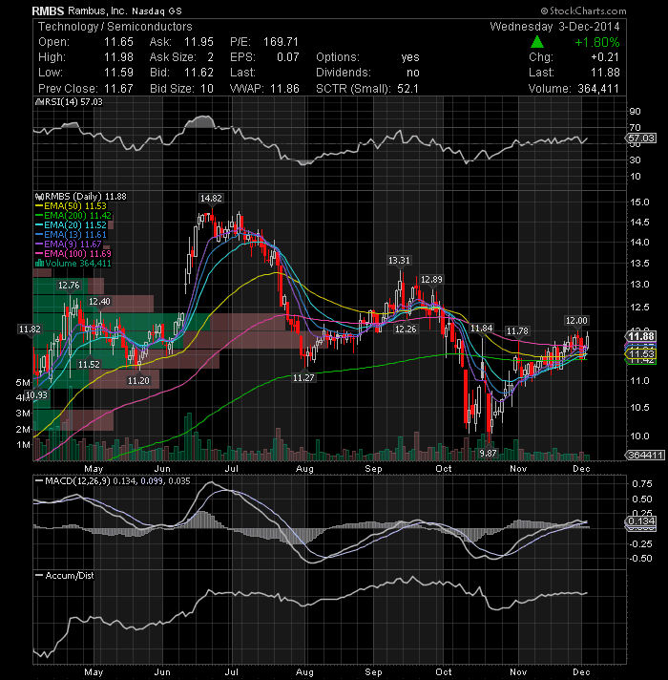This screenshot has width=668, height=680.
Task: Click the 'Bid Size:' label
Action: [172, 89]
